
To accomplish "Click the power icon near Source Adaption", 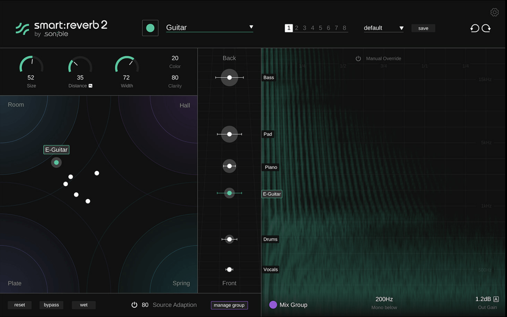I will point(135,305).
